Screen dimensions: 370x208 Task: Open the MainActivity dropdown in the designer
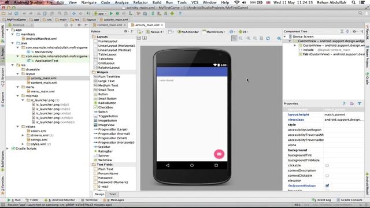(214, 32)
